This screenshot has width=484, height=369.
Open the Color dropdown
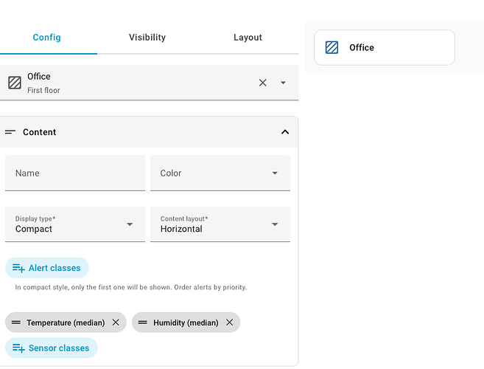[220, 173]
